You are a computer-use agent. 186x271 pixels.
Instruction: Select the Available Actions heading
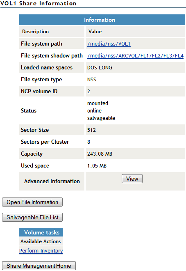coord(41,241)
